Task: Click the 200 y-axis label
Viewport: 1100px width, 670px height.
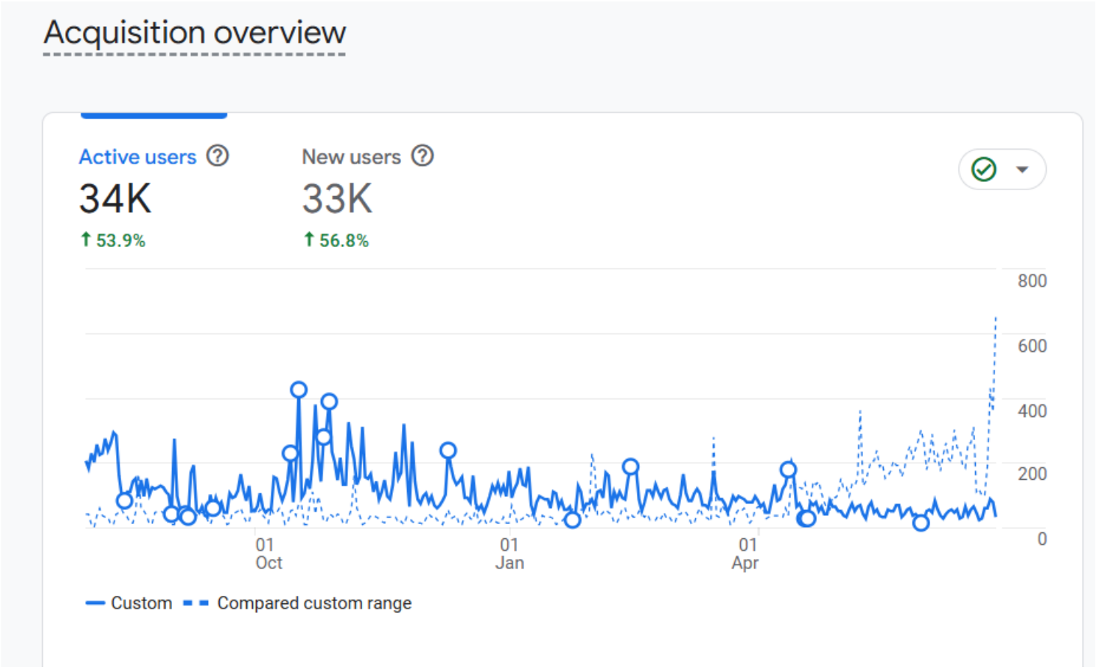Action: [x=1032, y=474]
